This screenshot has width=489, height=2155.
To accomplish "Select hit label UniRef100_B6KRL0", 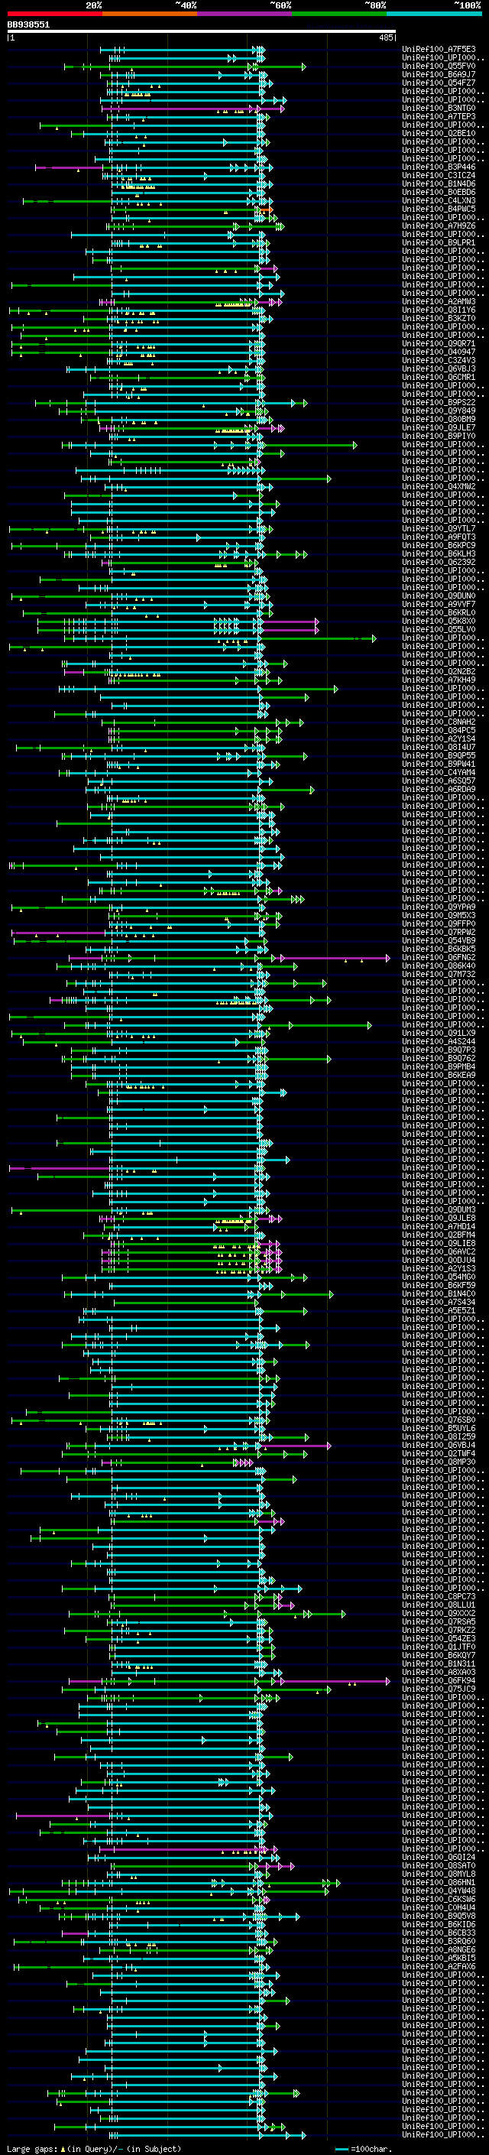I will click(x=439, y=612).
